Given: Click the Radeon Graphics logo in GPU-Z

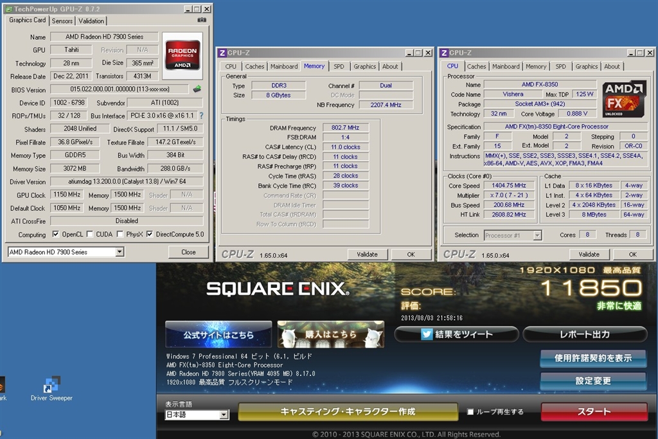Looking at the screenshot, I should tap(182, 55).
